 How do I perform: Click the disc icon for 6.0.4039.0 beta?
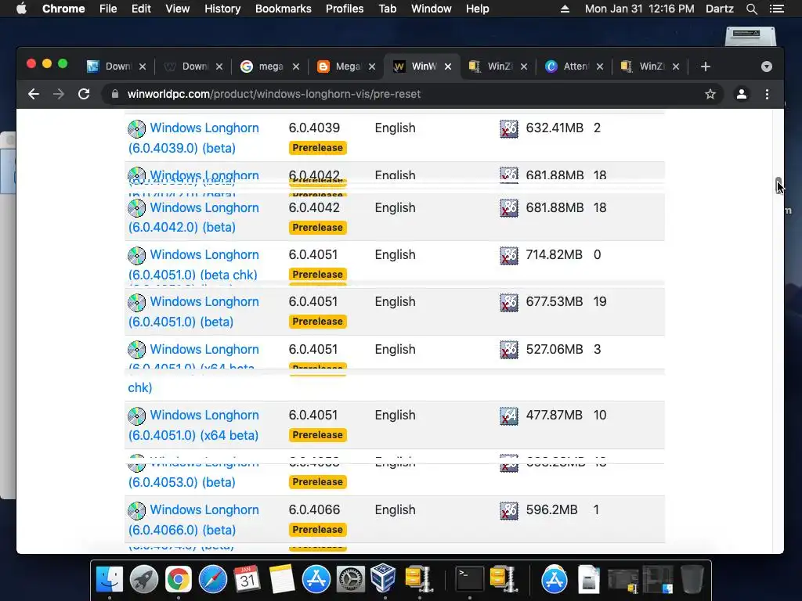click(x=136, y=129)
